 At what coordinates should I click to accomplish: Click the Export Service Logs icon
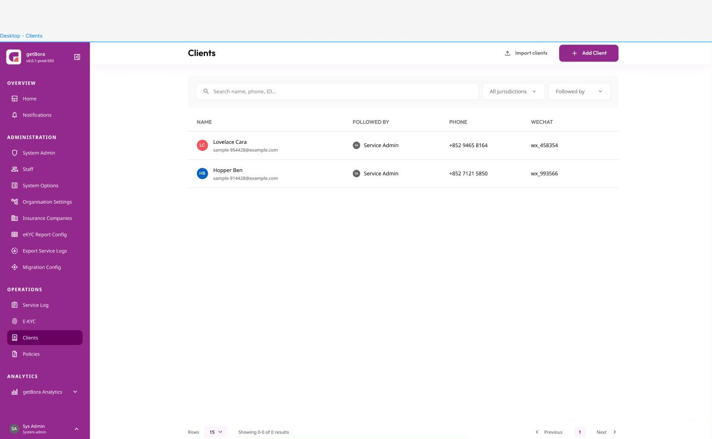click(15, 251)
